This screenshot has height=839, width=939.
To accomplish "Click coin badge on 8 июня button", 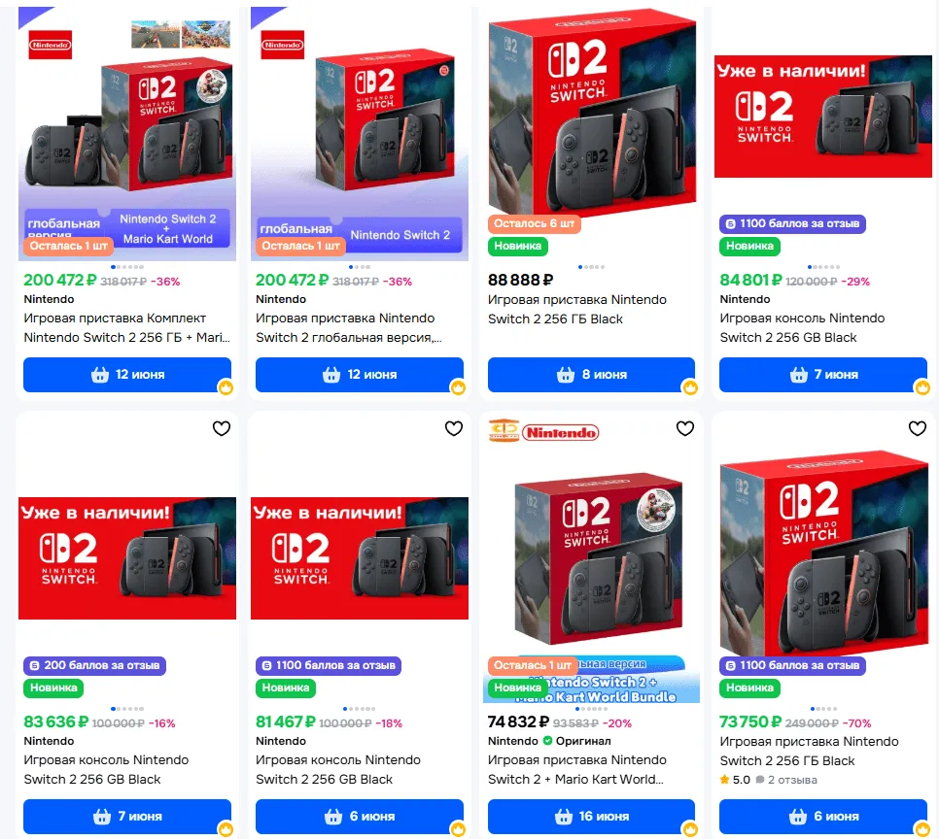I will pyautogui.click(x=690, y=387).
